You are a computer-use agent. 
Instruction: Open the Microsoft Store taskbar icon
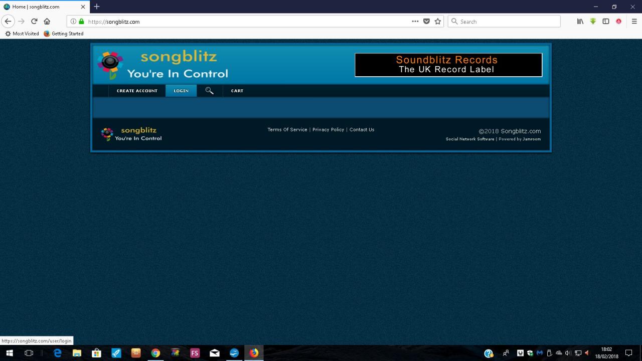97,353
